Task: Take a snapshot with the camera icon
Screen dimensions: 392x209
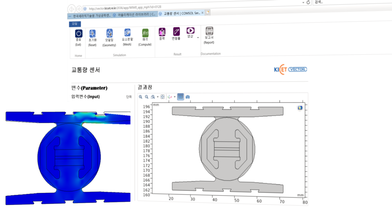Action: (188, 97)
